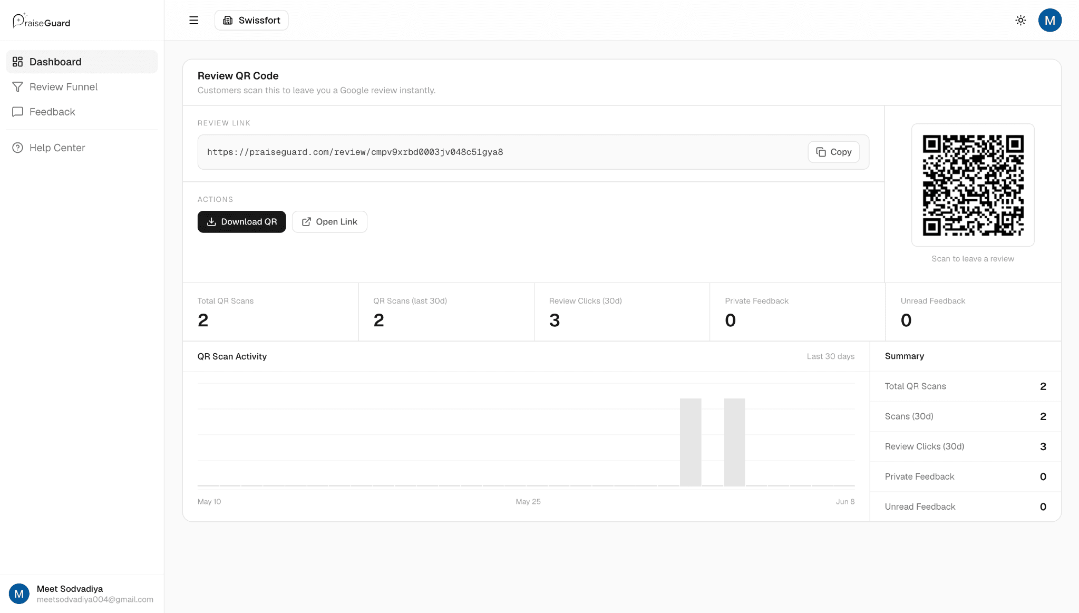Click the second gray bar in chart
This screenshot has width=1079, height=613.
(x=734, y=442)
